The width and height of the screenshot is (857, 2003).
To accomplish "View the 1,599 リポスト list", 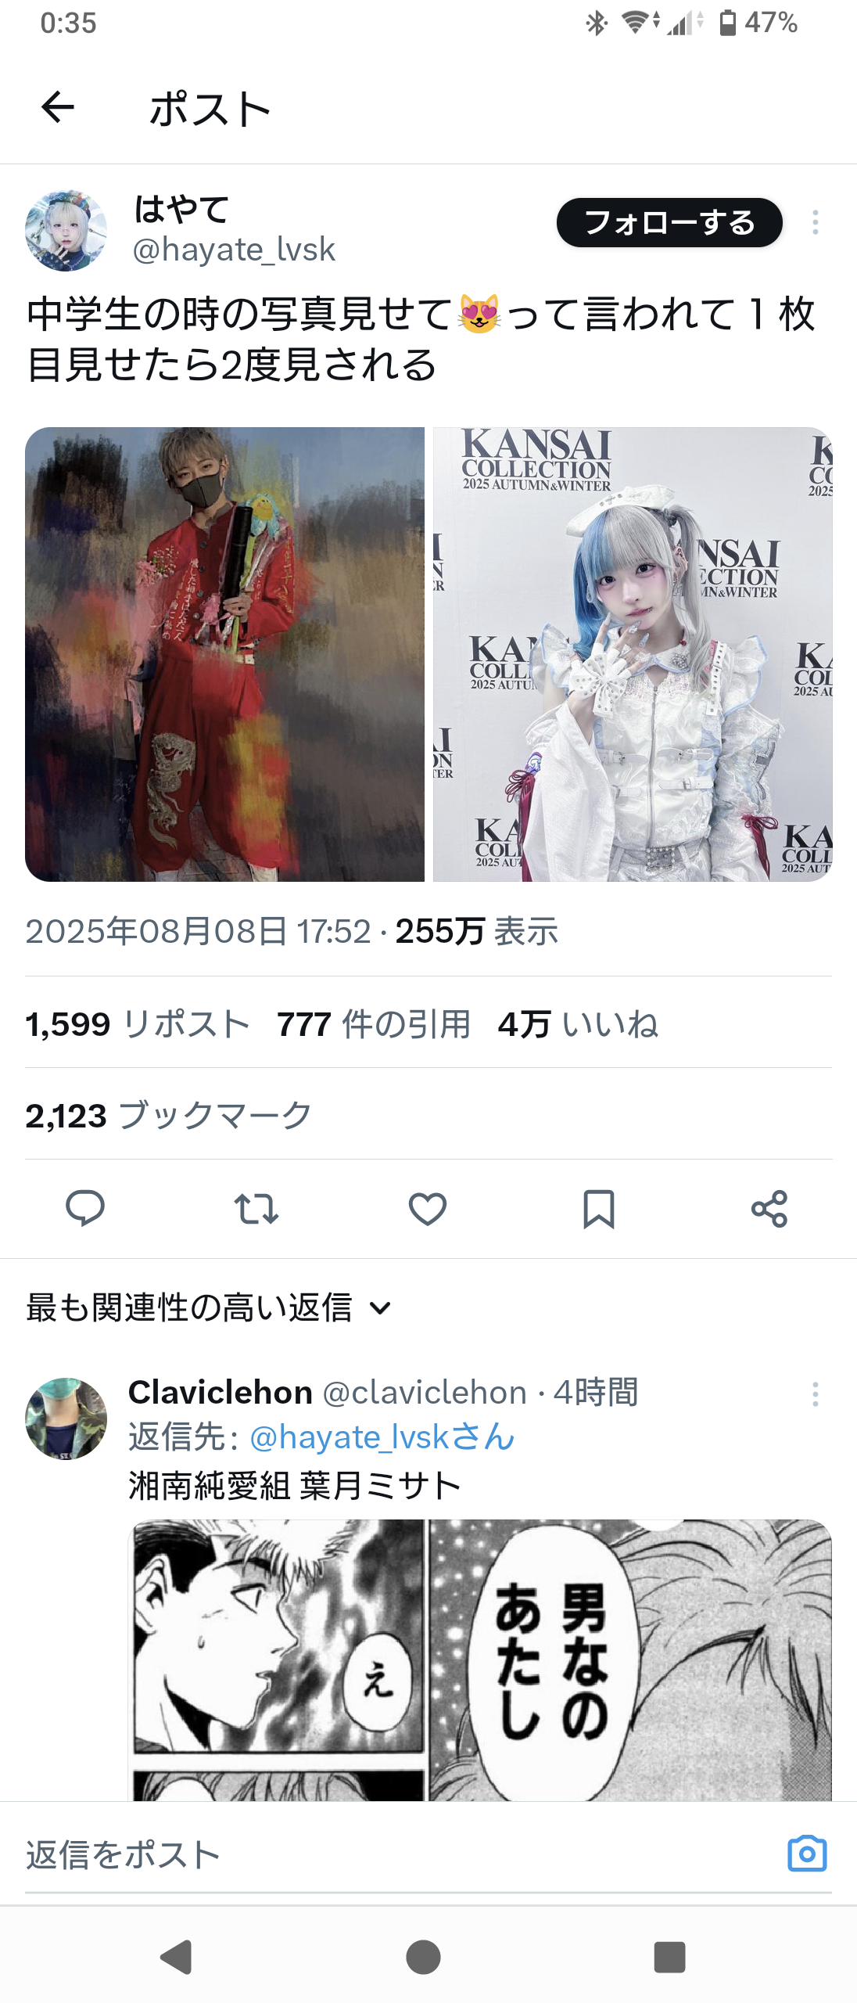I will pos(138,1023).
